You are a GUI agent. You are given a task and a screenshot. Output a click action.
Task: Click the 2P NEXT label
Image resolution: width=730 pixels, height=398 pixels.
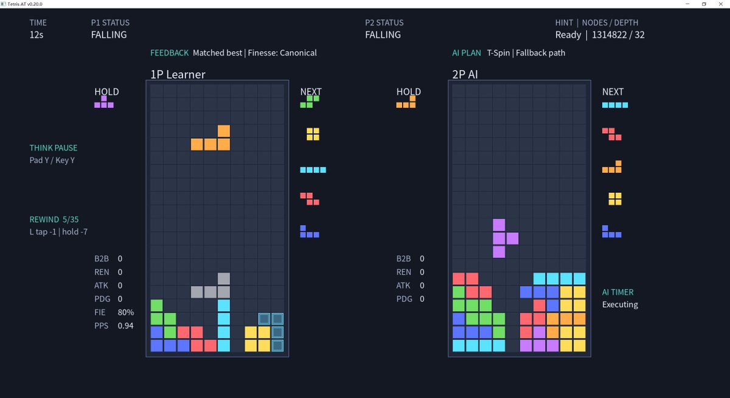pyautogui.click(x=613, y=92)
